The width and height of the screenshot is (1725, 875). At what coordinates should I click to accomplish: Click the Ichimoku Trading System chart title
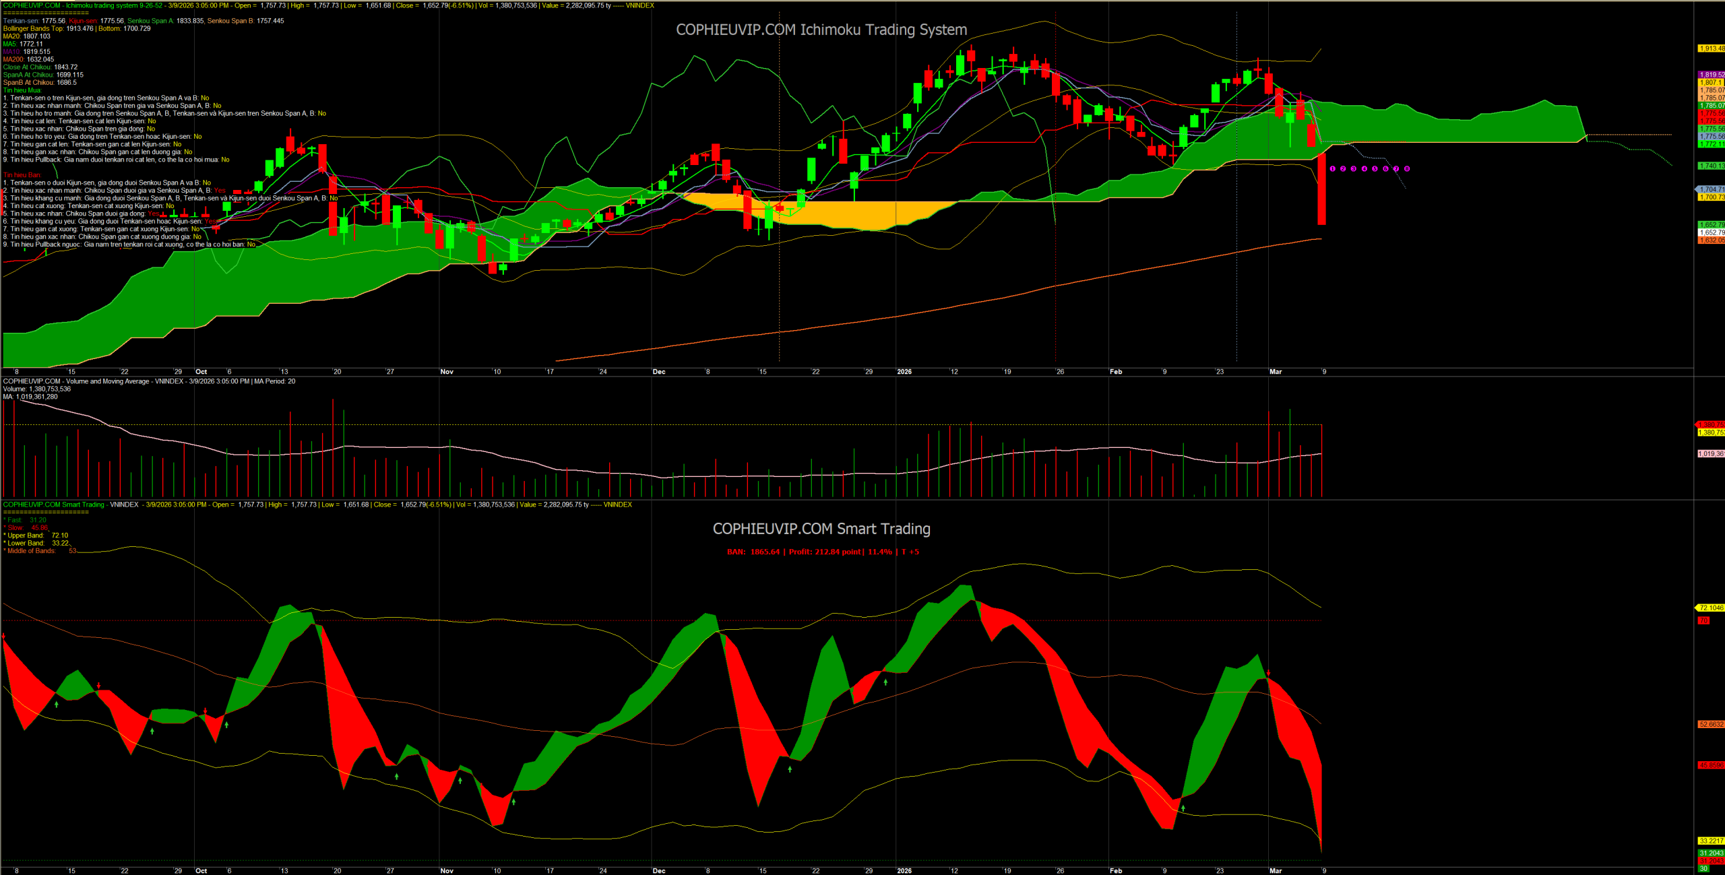coord(821,30)
